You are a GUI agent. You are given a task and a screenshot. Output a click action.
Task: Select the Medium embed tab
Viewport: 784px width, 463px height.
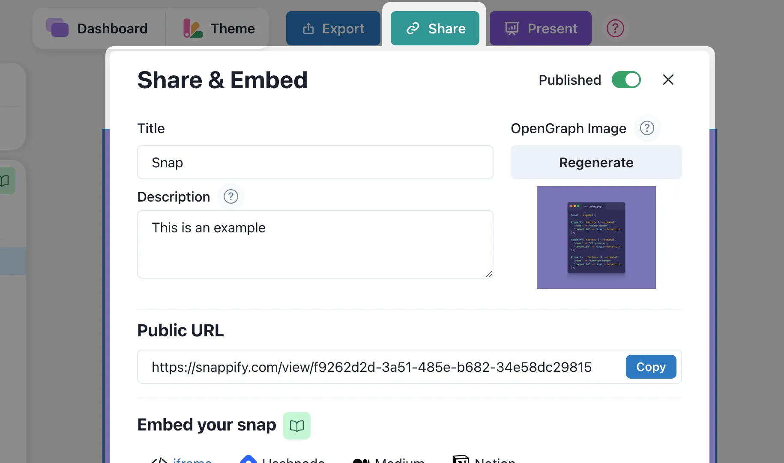389,460
